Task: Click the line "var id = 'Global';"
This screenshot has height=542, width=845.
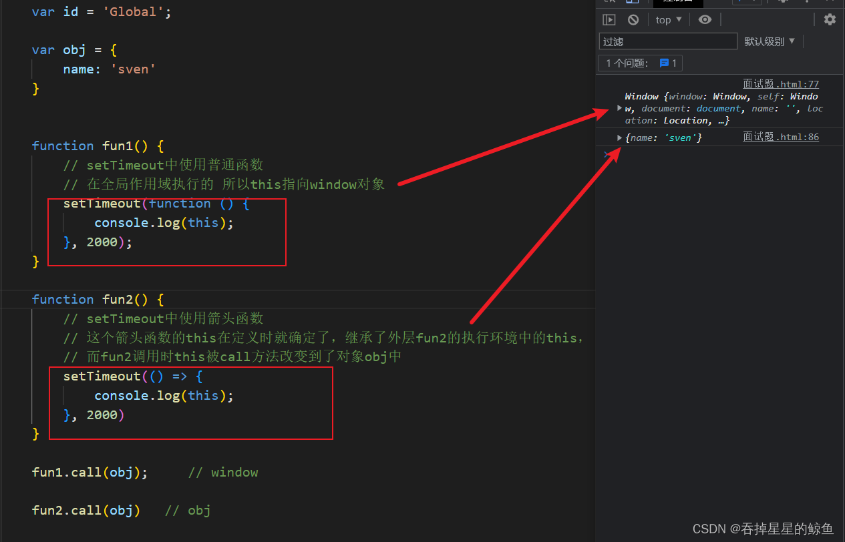Action: pos(102,12)
